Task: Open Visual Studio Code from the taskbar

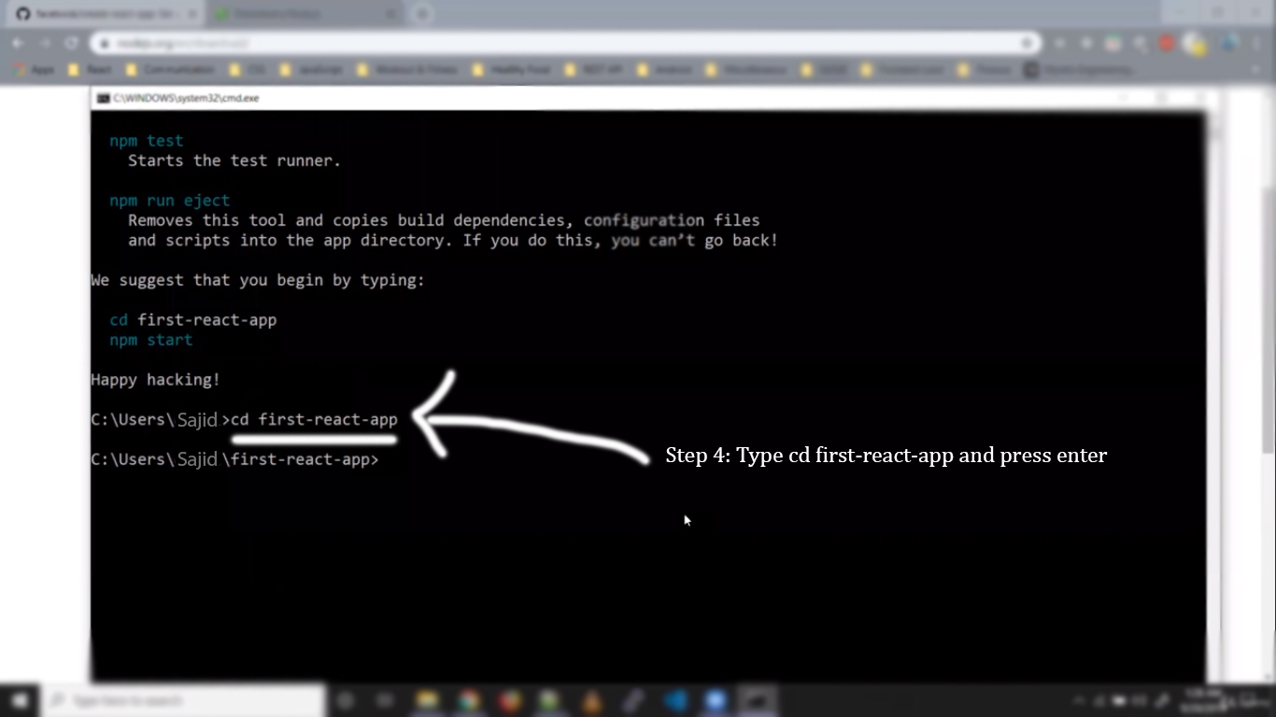Action: (674, 700)
